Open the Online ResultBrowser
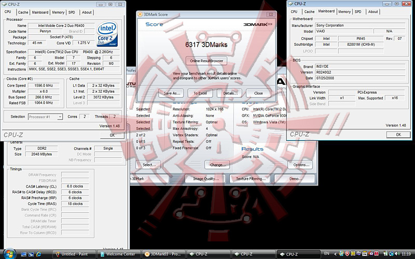This screenshot has width=415, height=259. click(x=206, y=61)
